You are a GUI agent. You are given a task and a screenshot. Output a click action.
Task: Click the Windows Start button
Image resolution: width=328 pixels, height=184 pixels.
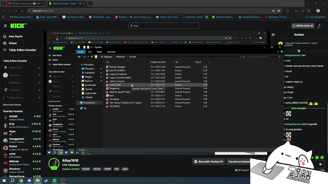tap(4, 181)
